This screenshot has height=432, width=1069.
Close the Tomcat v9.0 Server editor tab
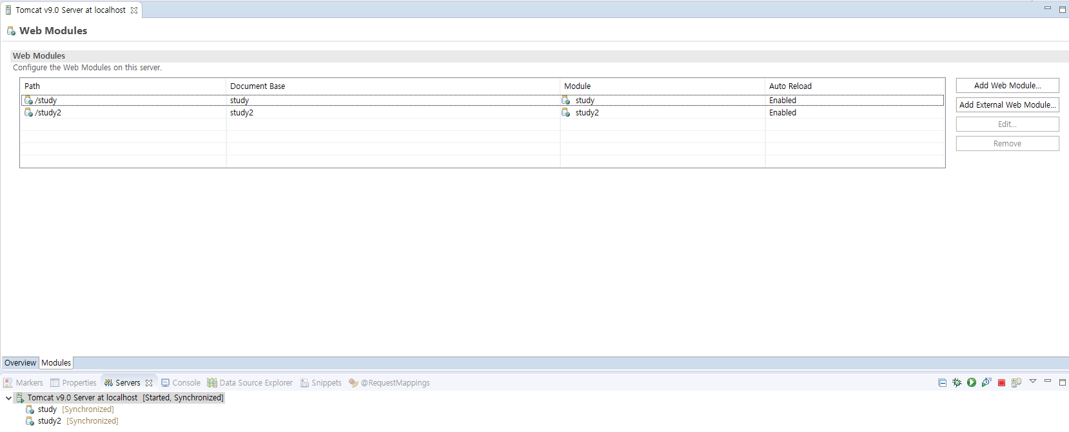(134, 10)
